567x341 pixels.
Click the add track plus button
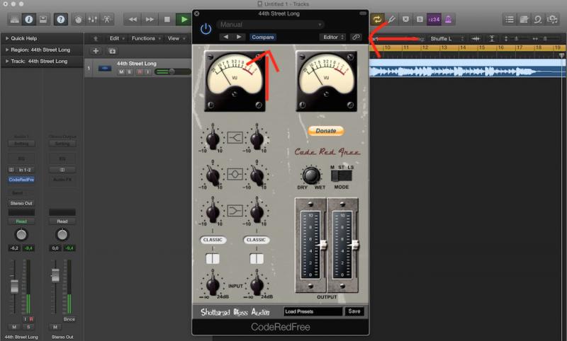pyautogui.click(x=96, y=51)
